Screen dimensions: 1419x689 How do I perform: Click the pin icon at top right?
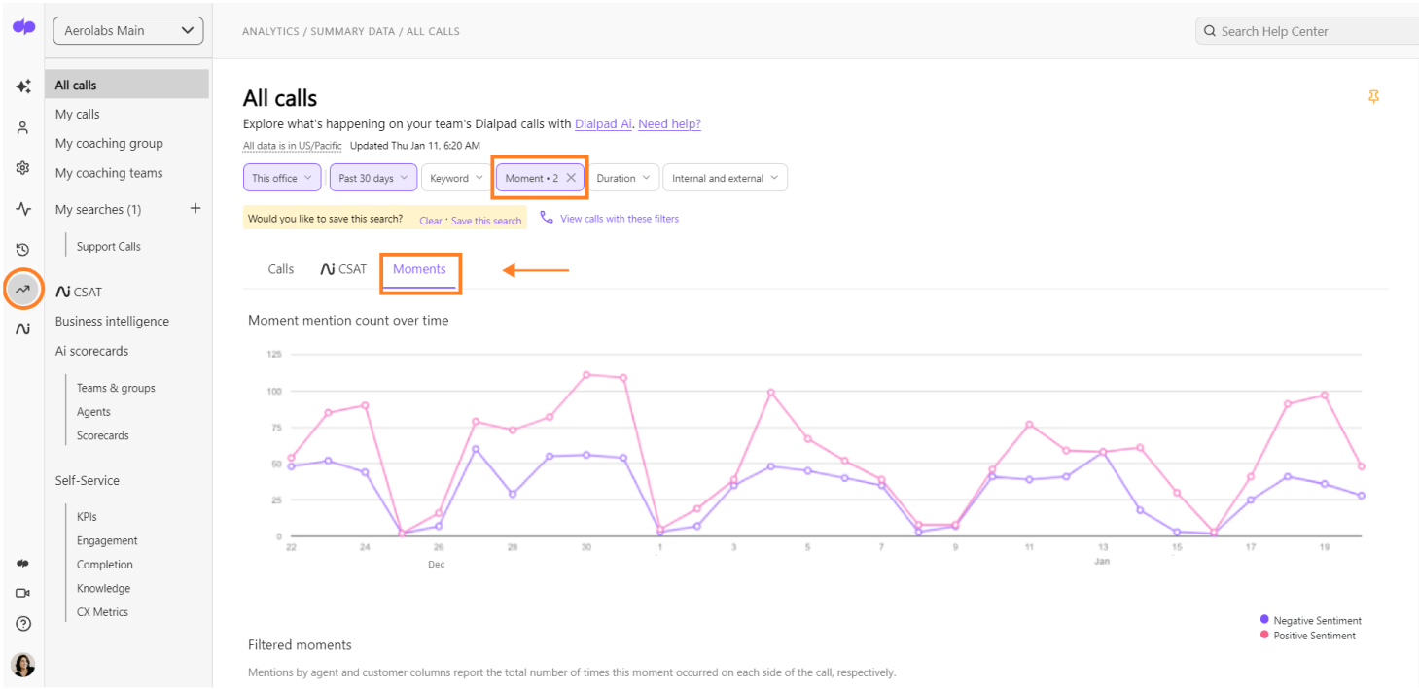1373,97
